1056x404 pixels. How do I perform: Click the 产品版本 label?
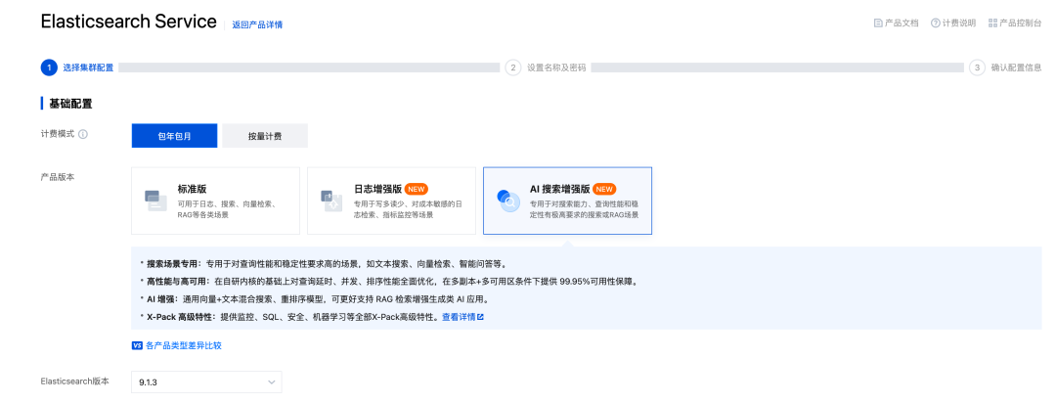(x=58, y=175)
